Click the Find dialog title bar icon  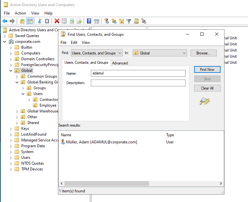tap(63, 34)
